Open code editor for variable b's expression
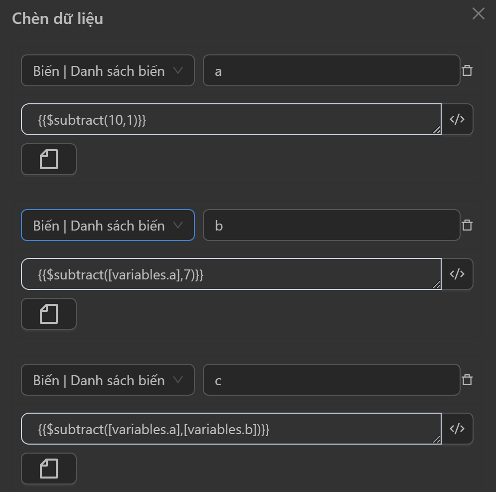The width and height of the screenshot is (496, 492). pyautogui.click(x=457, y=274)
